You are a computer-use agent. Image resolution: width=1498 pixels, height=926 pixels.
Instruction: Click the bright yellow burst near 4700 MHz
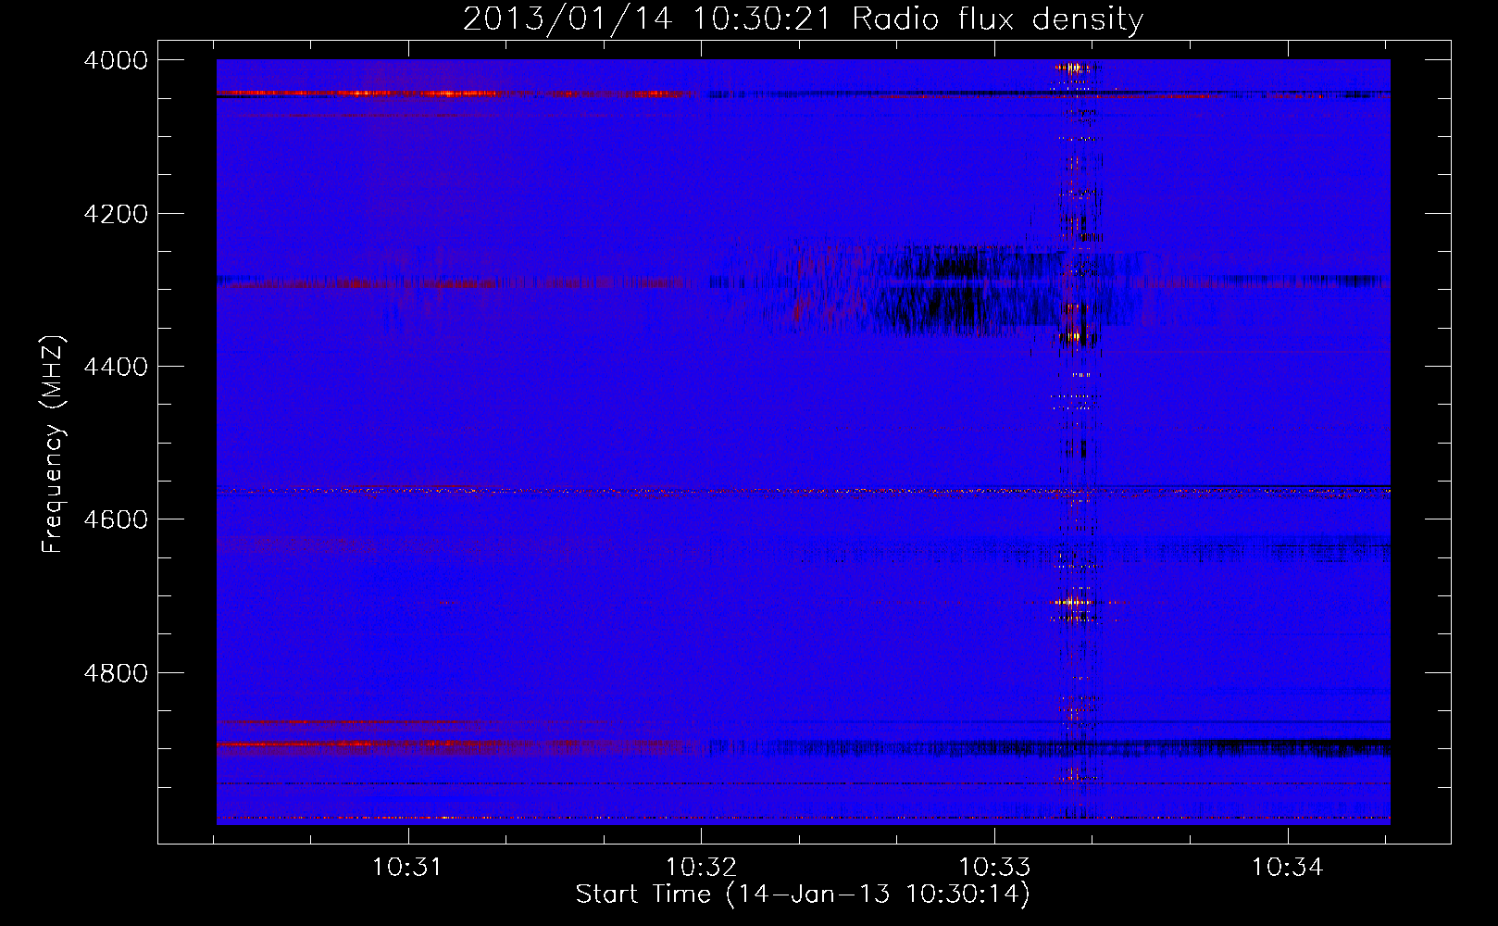[1072, 603]
